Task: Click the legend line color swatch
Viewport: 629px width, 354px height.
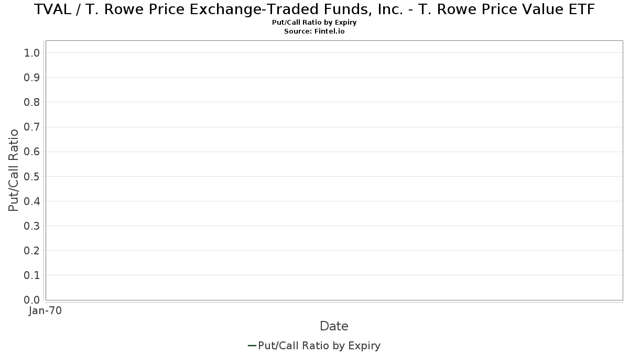Action: 252,346
